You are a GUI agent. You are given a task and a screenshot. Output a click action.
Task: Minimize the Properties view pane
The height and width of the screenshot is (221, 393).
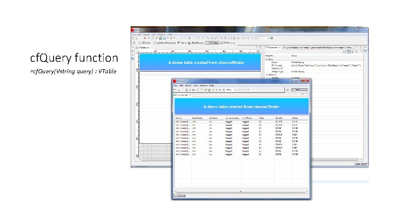pos(357,47)
